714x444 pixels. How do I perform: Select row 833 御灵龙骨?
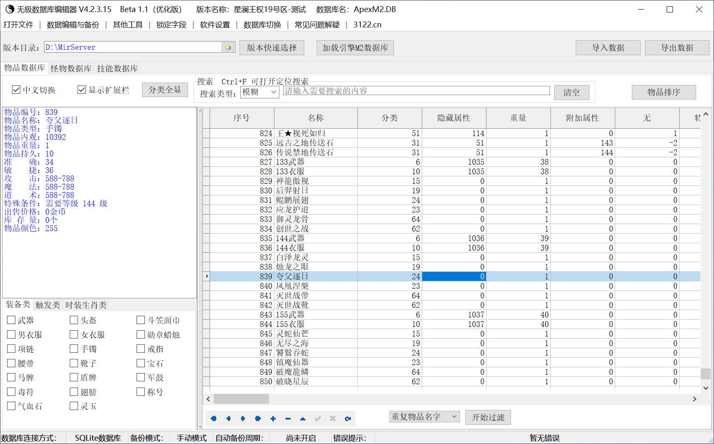tap(455, 219)
